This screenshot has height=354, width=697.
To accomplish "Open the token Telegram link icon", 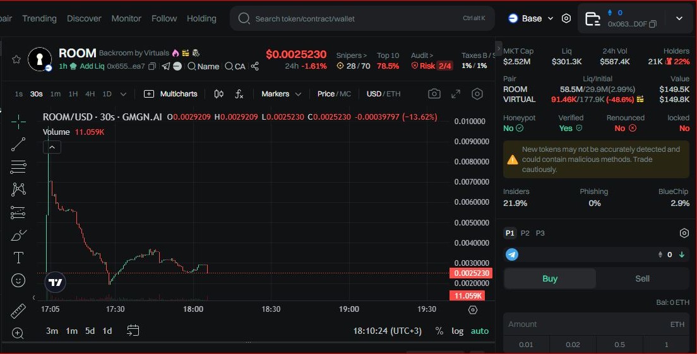I will click(x=166, y=66).
